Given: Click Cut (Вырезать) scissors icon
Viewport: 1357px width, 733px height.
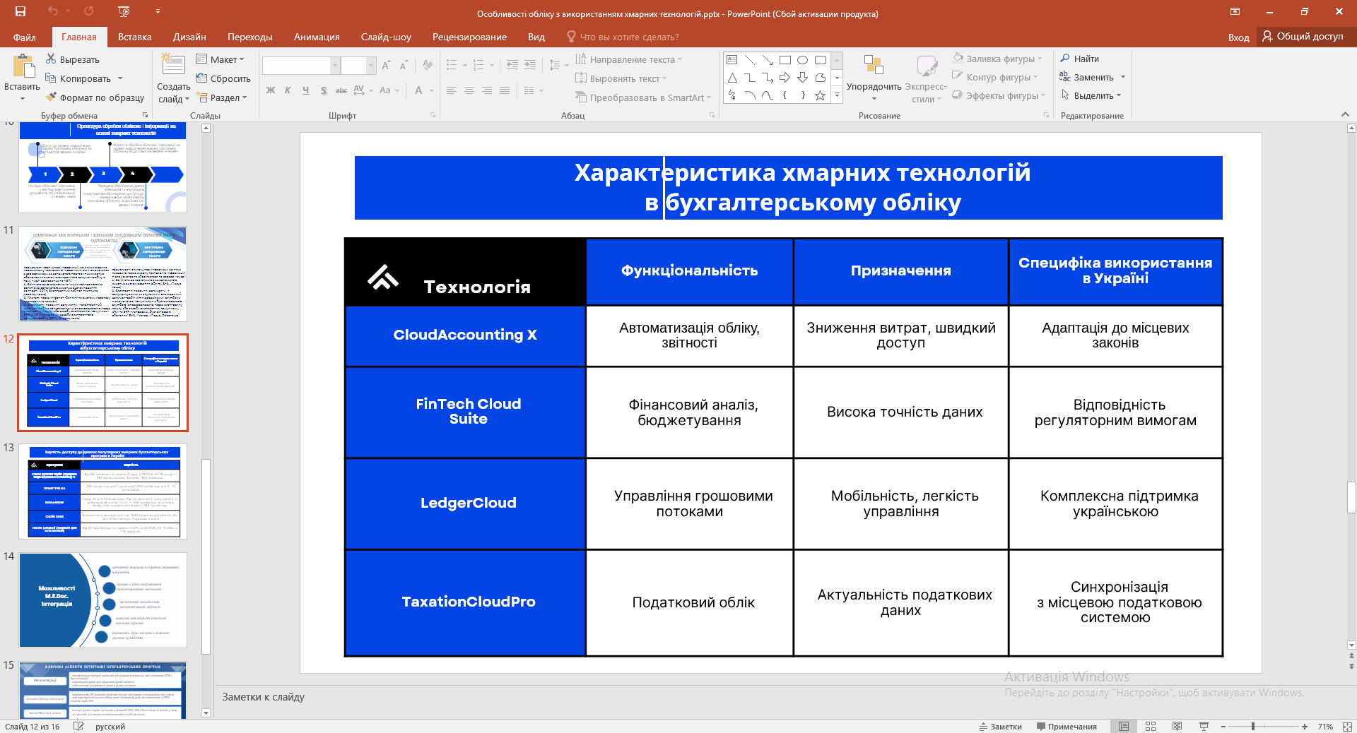Looking at the screenshot, I should tap(51, 59).
